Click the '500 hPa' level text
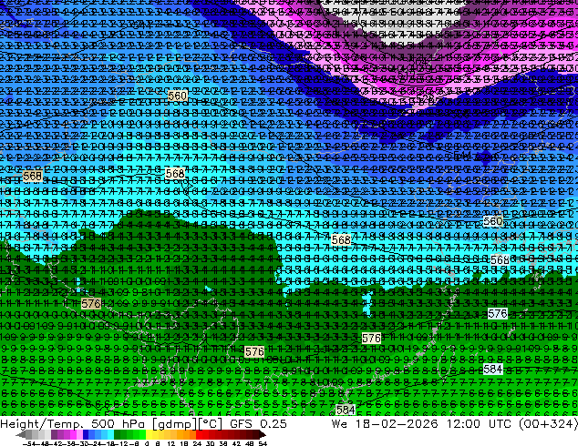The image size is (578, 446). (x=118, y=424)
